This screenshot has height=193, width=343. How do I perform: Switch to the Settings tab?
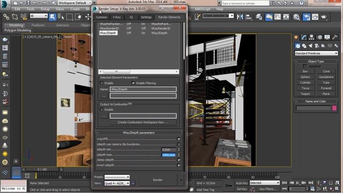(146, 17)
